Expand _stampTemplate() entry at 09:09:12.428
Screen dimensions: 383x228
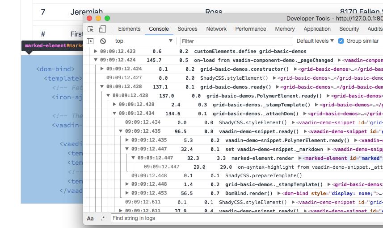point(114,104)
